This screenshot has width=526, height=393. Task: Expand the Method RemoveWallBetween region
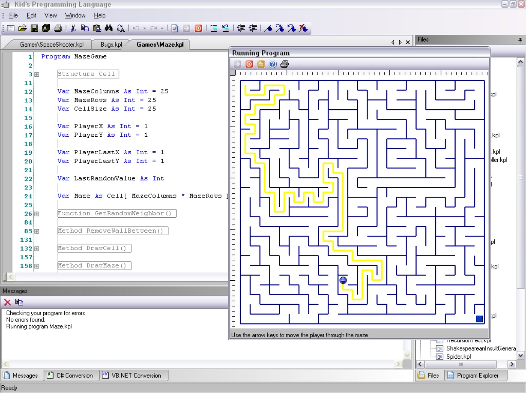(x=37, y=231)
